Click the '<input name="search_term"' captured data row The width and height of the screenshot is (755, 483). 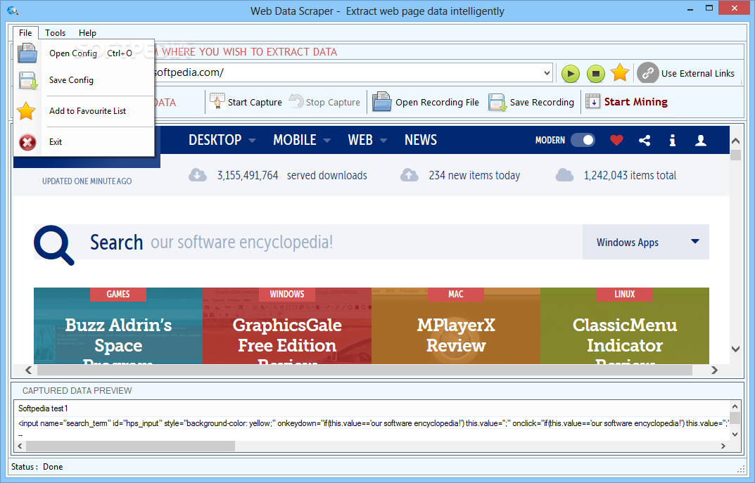point(372,423)
